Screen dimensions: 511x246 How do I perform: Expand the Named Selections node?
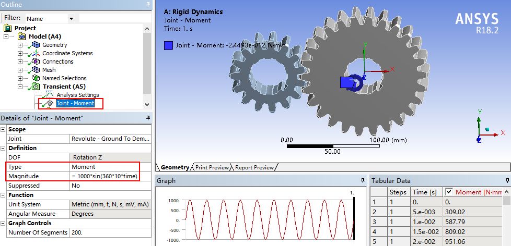click(20, 78)
